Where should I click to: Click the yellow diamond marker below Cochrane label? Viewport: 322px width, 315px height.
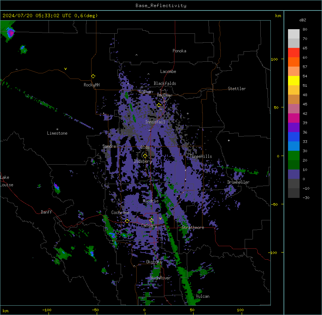pos(127,221)
